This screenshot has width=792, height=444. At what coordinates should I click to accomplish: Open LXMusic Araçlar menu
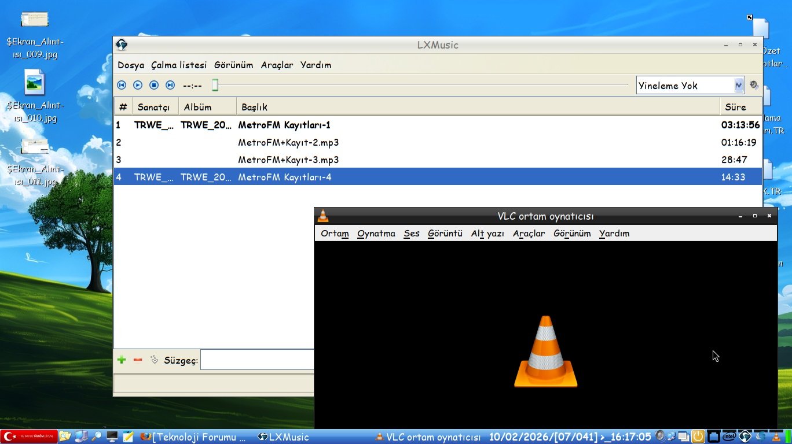click(277, 65)
